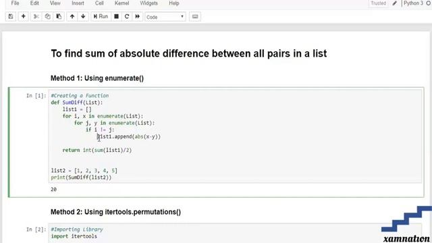Viewport: 432px width, 243px height.
Task: Select the main notebook title heading
Action: tap(189, 53)
